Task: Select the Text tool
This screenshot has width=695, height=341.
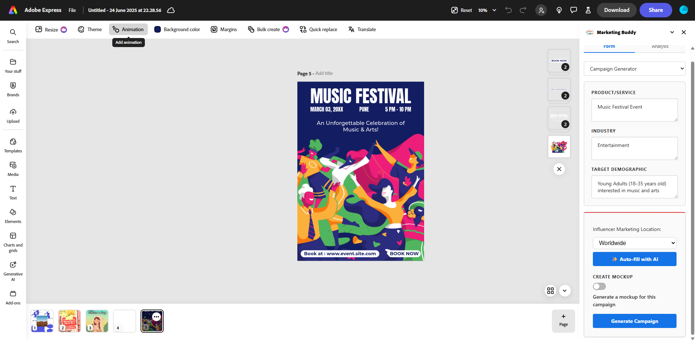Action: 13,193
